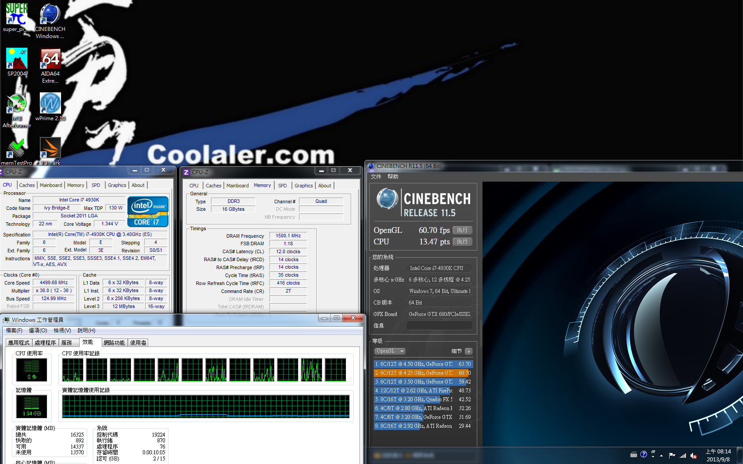Image resolution: width=743 pixels, height=464 pixels.
Task: Switch to the 處理程序 tab in Task Manager
Action: coord(45,342)
